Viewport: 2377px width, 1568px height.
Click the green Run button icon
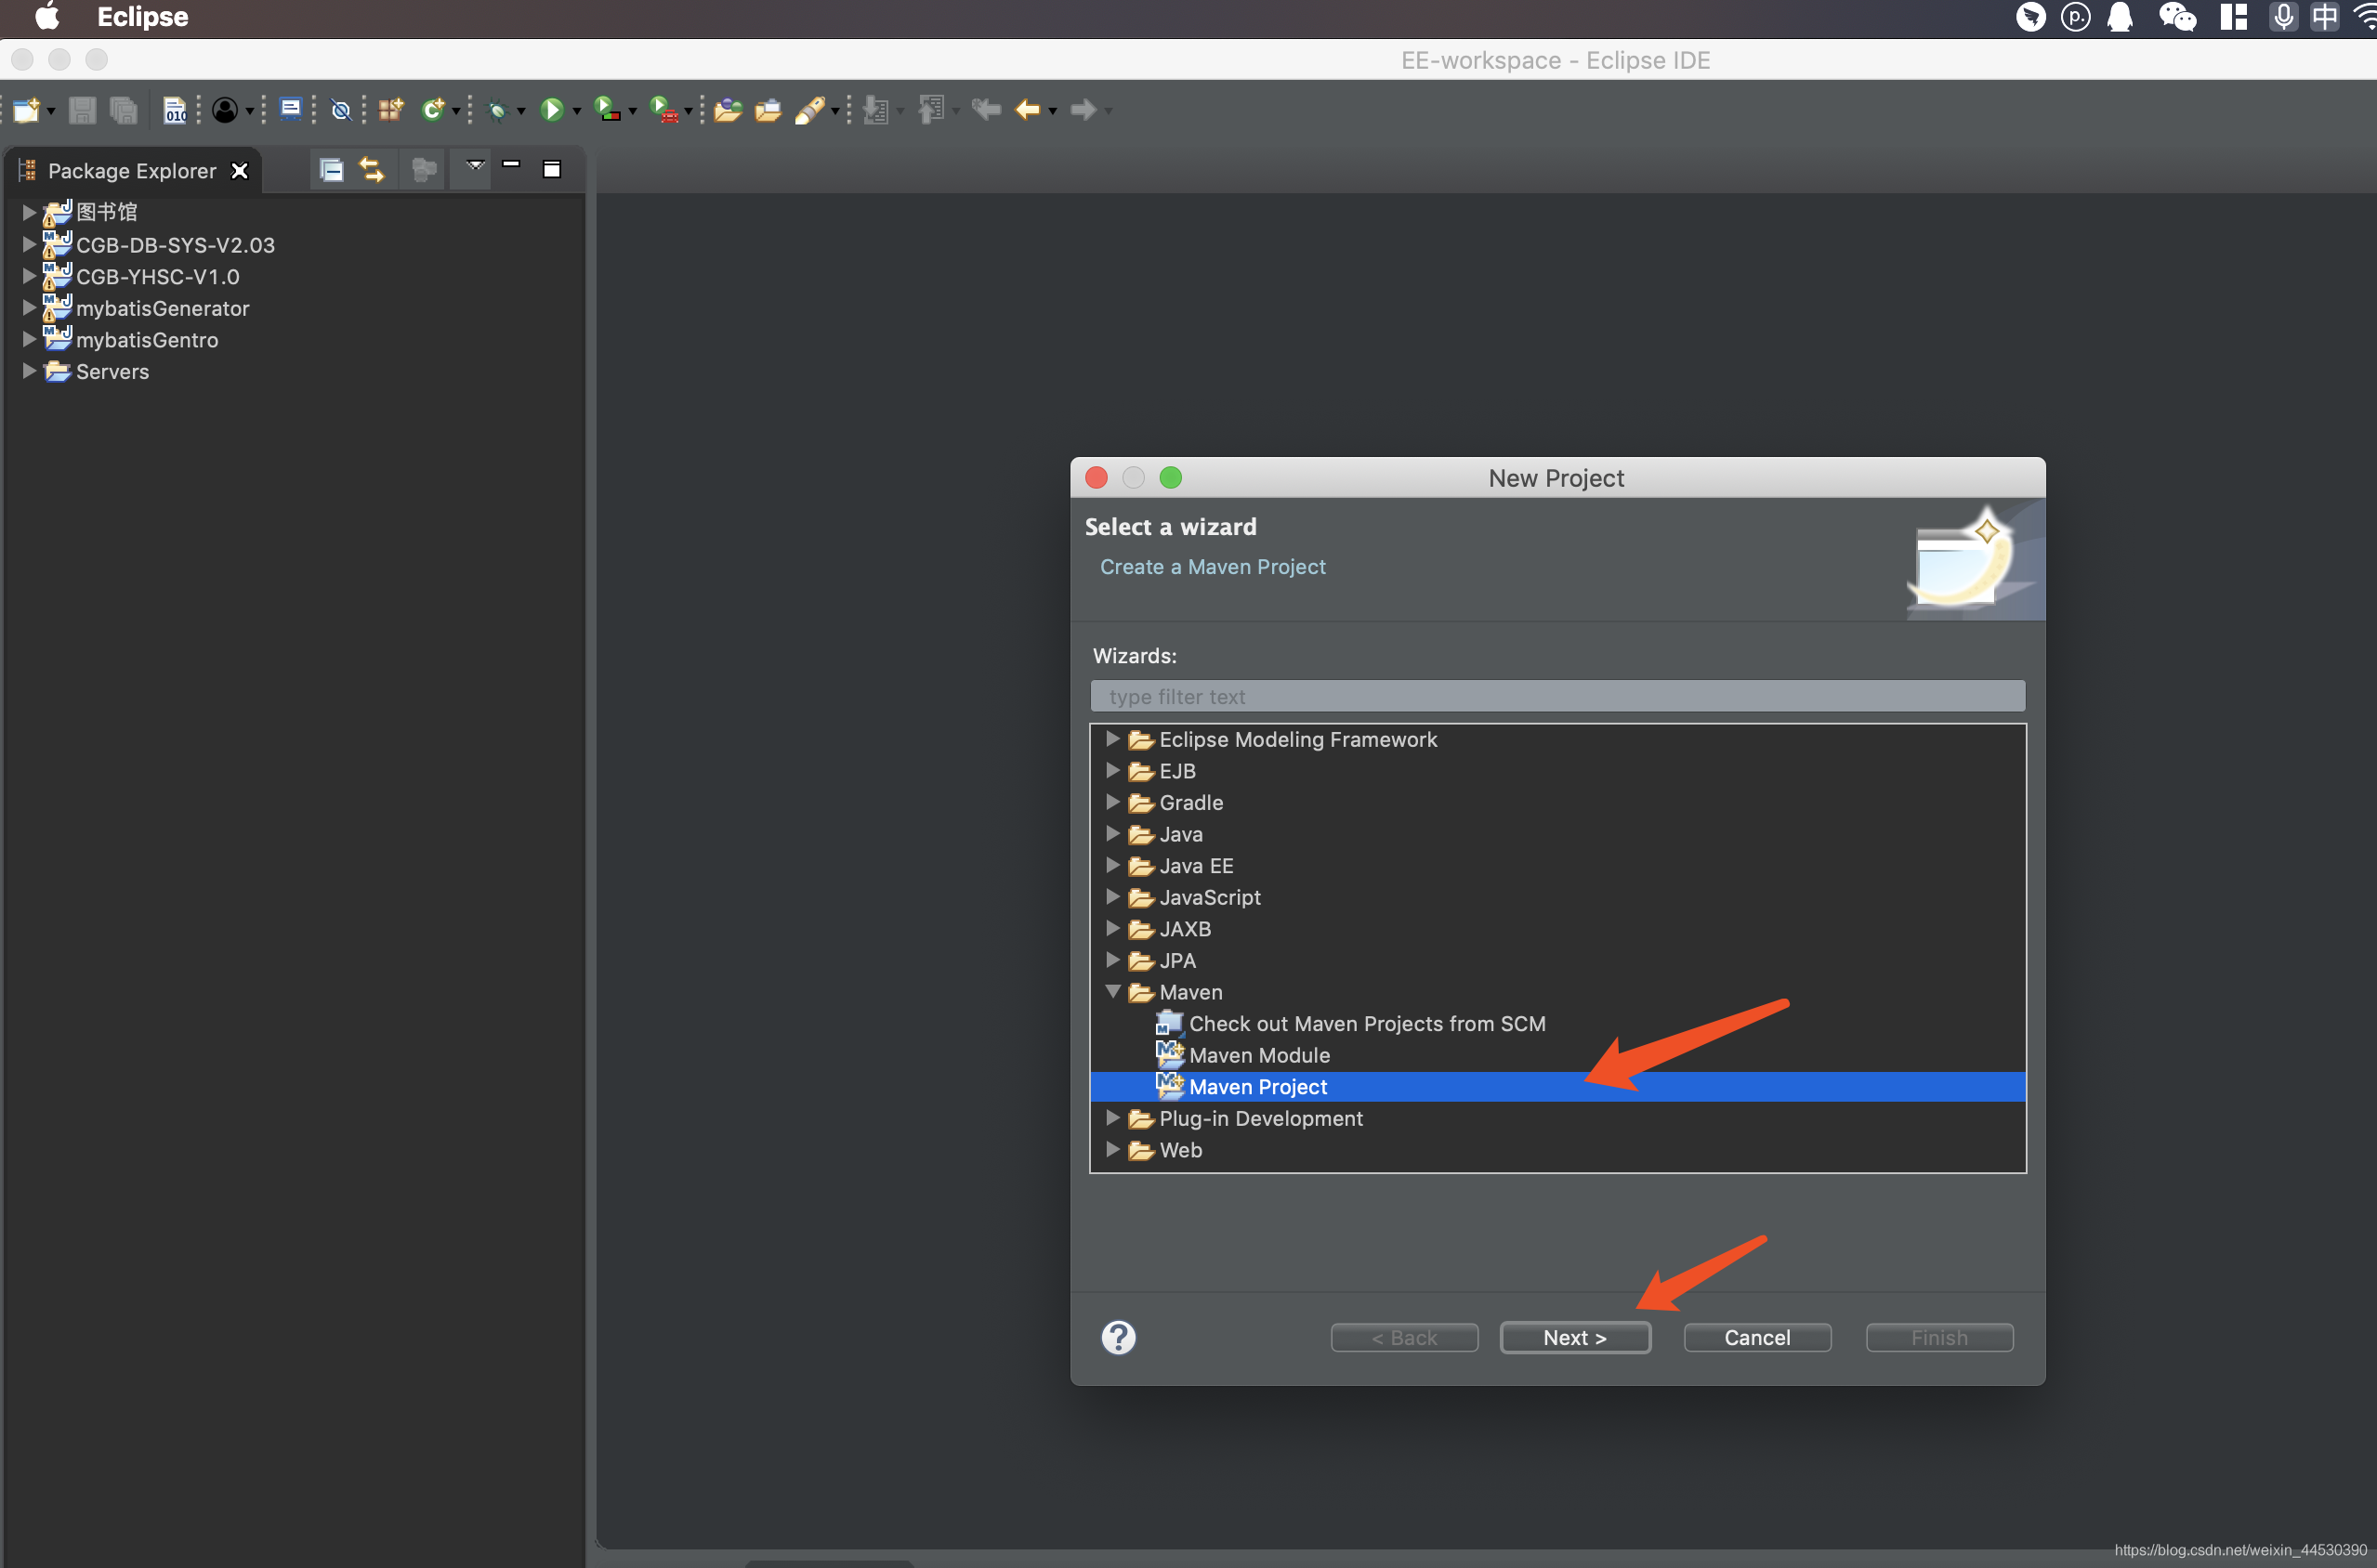tap(551, 110)
